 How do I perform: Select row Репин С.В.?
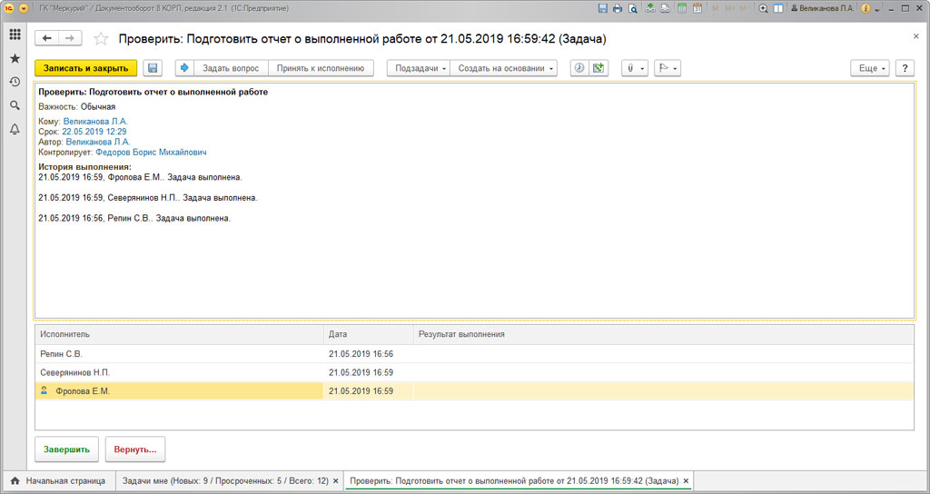pyautogui.click(x=474, y=354)
